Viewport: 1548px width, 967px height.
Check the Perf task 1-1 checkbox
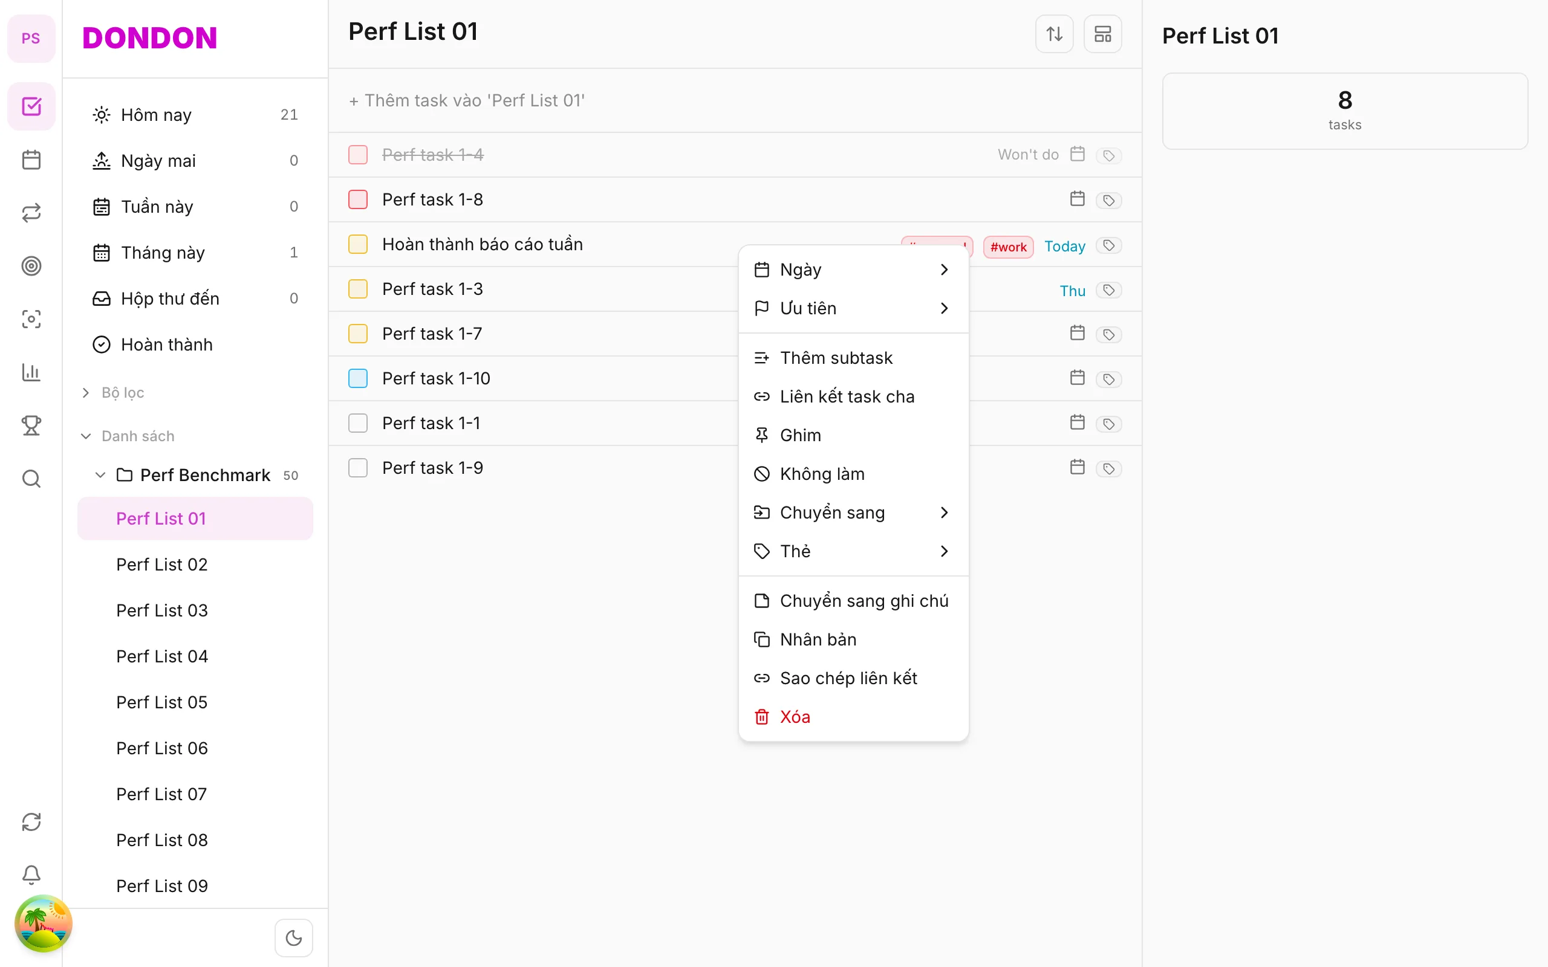tap(357, 424)
